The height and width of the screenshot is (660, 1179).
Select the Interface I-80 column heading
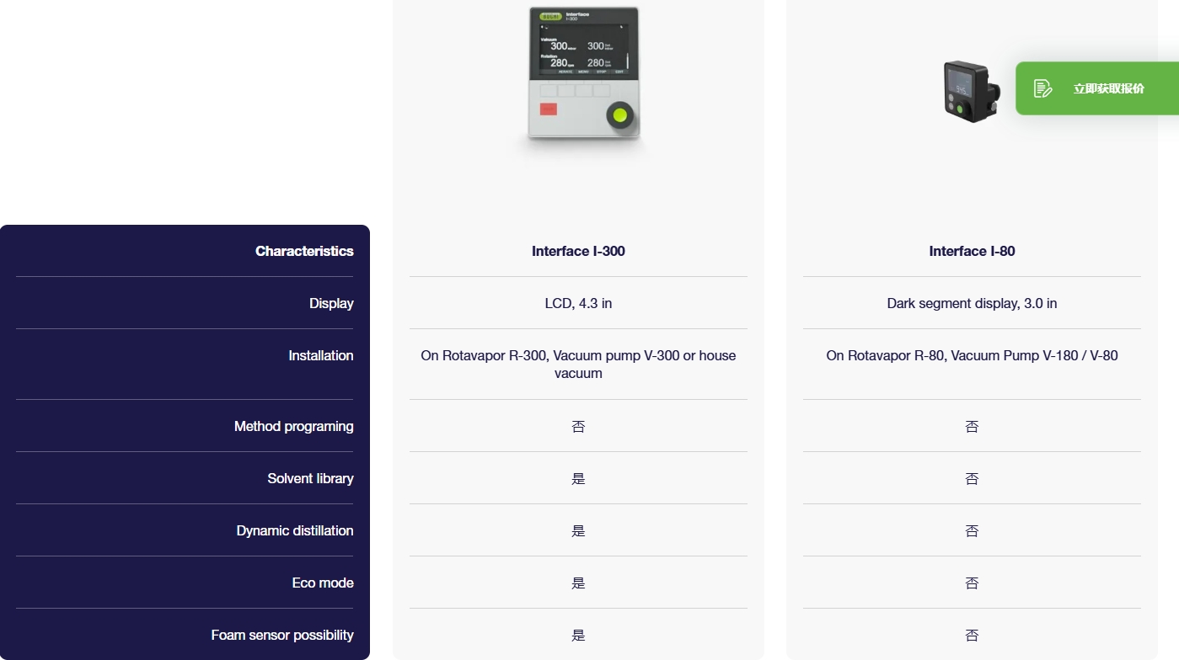[x=972, y=251]
